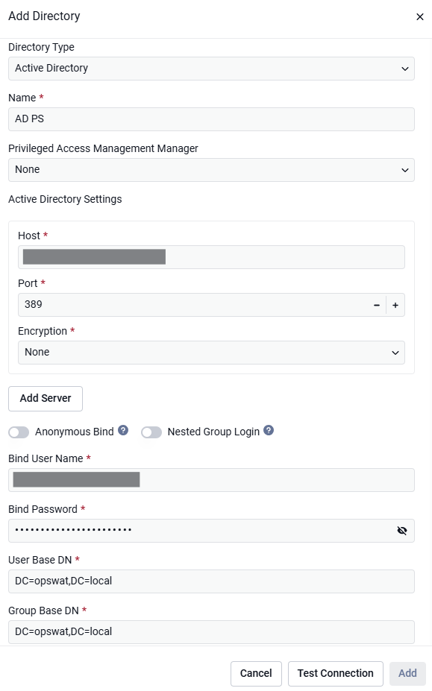Click the Add button

(x=407, y=673)
